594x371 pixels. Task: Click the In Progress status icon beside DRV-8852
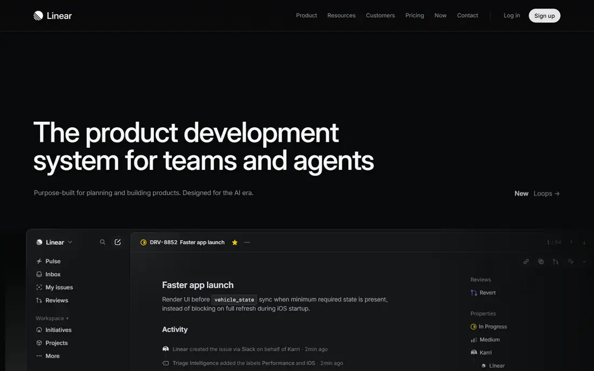click(x=143, y=243)
